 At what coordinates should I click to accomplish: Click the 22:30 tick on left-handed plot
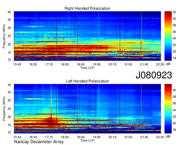point(160,137)
